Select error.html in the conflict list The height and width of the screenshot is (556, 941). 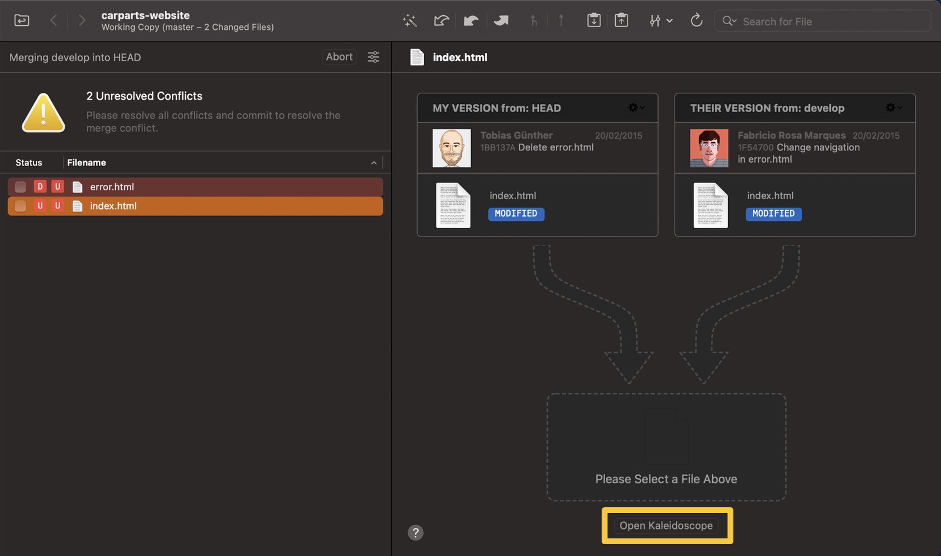coord(111,186)
